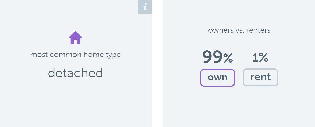Image resolution: width=315 pixels, height=127 pixels.
Task: Click the 99% owners figure
Action: click(217, 57)
